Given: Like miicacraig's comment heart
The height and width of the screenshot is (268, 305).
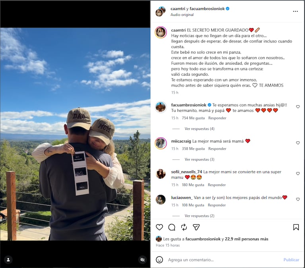Looking at the screenshot, I should (298, 143).
